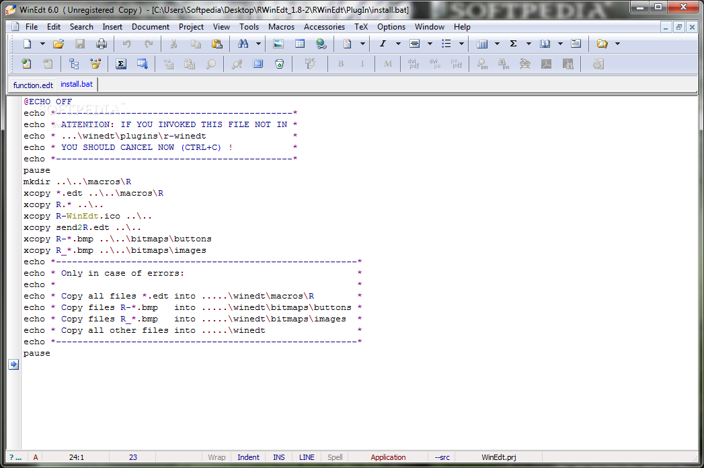Expand the dropdown next to the document page icon
This screenshot has height=468, width=704.
[362, 44]
